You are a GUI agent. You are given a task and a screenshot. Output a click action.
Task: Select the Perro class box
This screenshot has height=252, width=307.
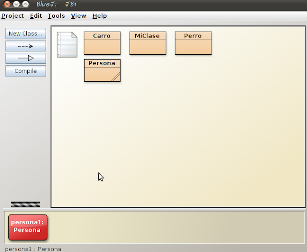(193, 43)
